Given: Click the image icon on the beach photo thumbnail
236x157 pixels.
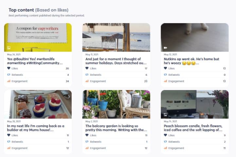Looking at the screenshot, I should [87, 48].
